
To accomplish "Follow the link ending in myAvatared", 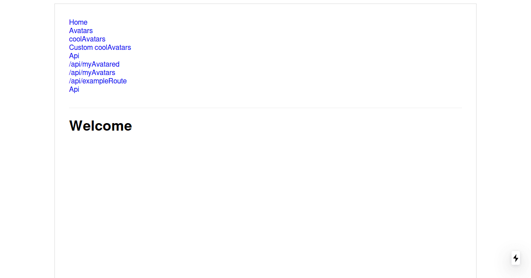I will click(x=94, y=64).
